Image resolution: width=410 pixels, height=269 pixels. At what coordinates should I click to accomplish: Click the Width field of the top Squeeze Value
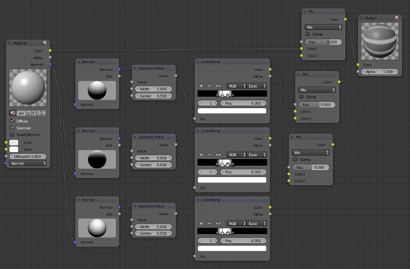point(154,89)
